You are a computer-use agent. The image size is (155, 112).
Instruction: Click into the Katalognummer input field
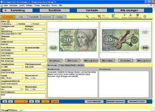tap(12, 29)
